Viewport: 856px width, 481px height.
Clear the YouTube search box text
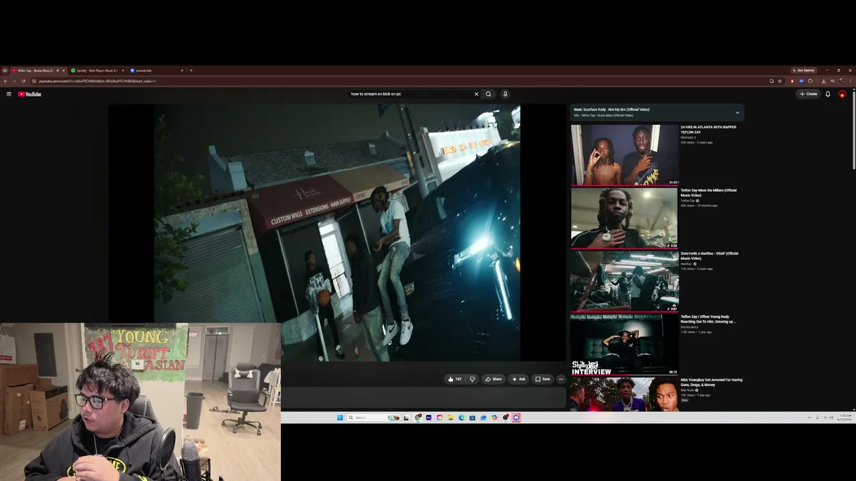click(476, 94)
